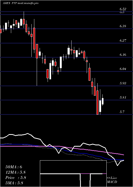Viewport: 133px width, 187px height.
Task: Click the MACD histogram box
Action: pyautogui.click(x=73, y=174)
